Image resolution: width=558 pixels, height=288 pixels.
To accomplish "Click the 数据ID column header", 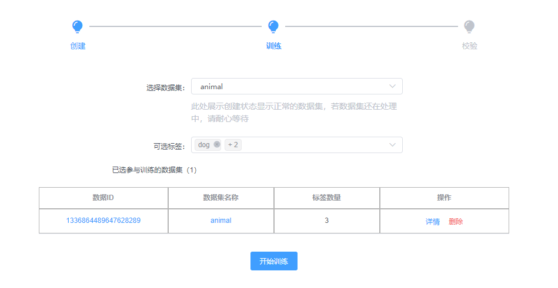I will click(x=103, y=198).
